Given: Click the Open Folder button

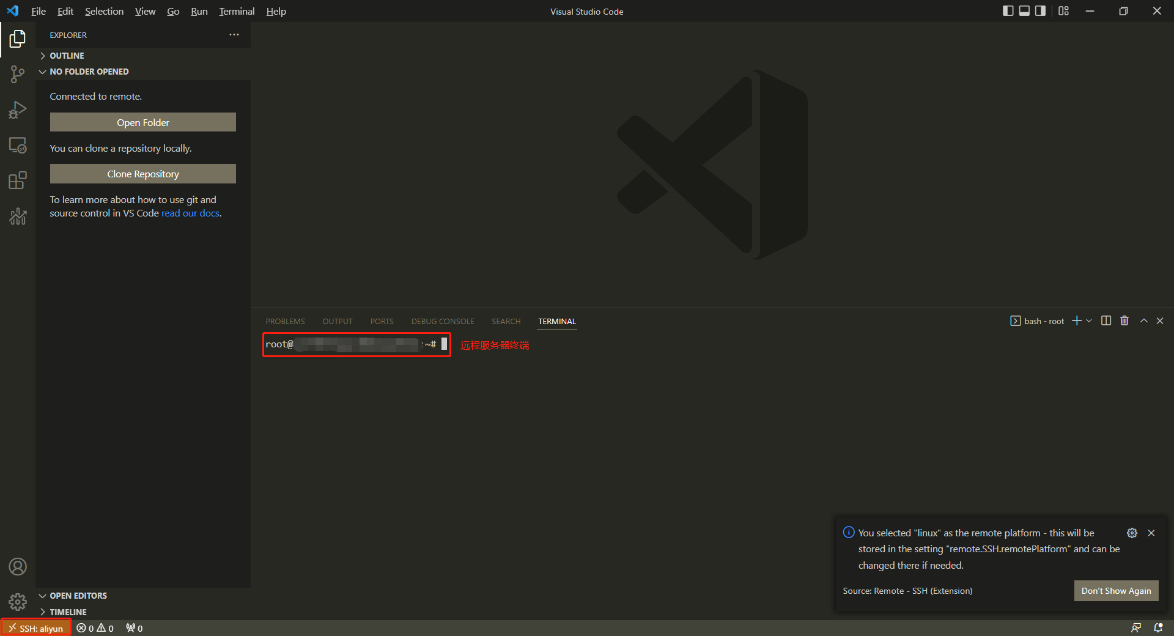Looking at the screenshot, I should 142,122.
